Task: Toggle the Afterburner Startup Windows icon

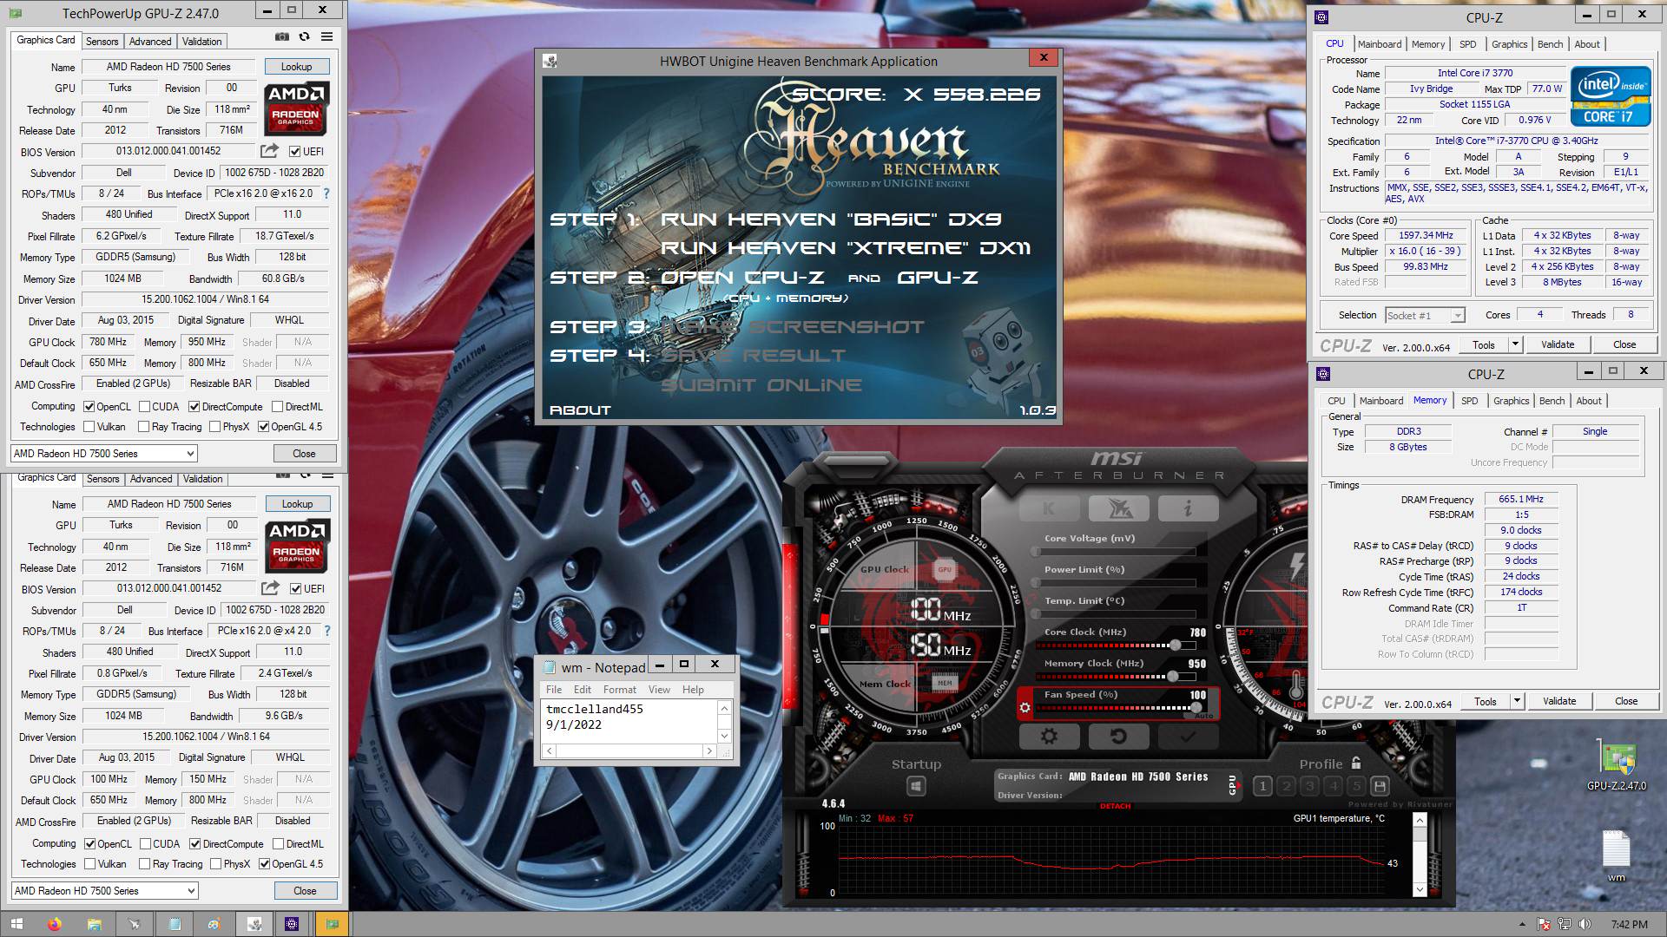Action: click(x=915, y=786)
